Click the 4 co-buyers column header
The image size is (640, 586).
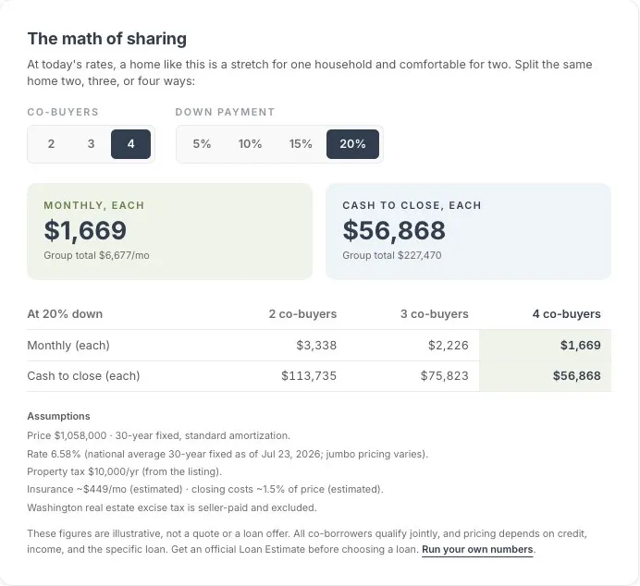567,314
